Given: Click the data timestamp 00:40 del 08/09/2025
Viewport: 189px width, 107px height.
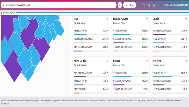Looking at the screenshot, I should click(181, 5).
